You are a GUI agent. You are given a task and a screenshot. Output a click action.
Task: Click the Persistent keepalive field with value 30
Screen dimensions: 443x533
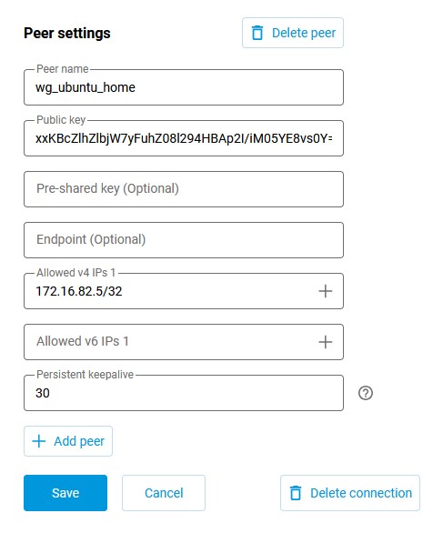(184, 393)
